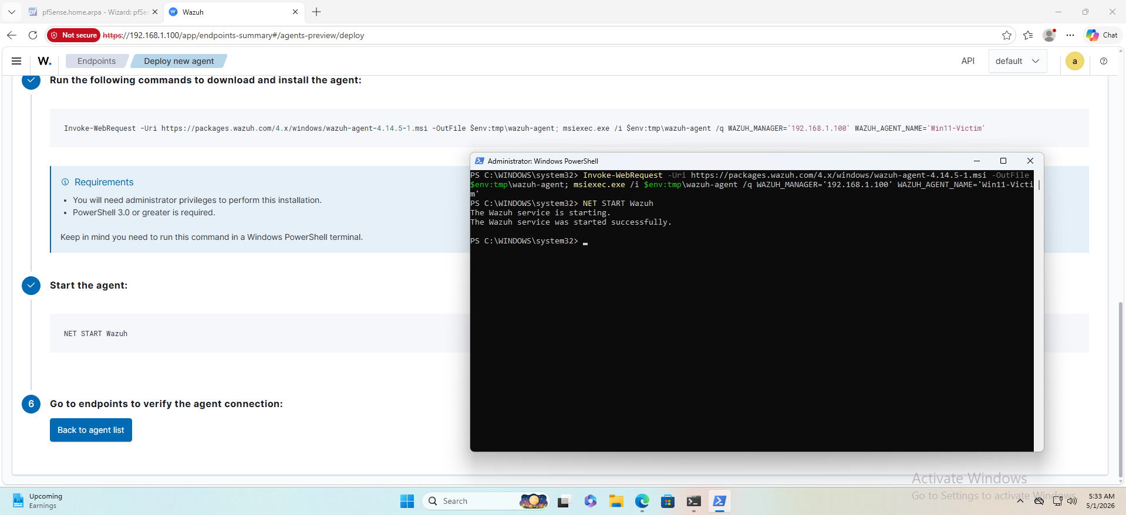1126x515 pixels.
Task: Open Task View from the taskbar
Action: pyautogui.click(x=564, y=501)
